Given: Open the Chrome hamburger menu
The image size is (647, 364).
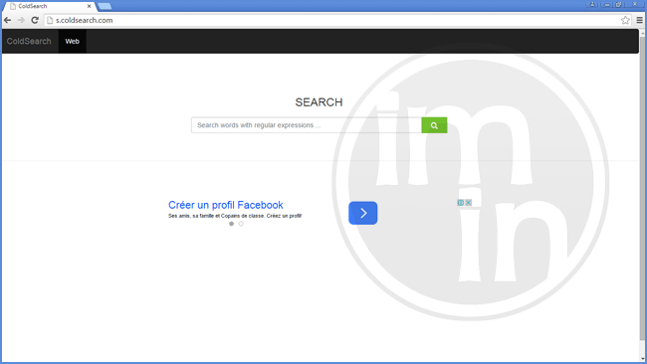Looking at the screenshot, I should [639, 20].
